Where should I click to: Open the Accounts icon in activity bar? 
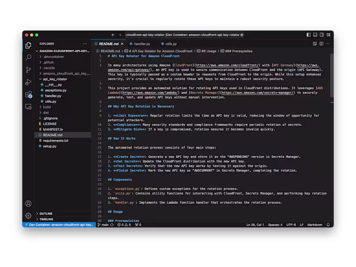pyautogui.click(x=28, y=204)
